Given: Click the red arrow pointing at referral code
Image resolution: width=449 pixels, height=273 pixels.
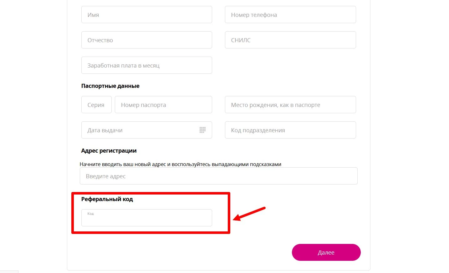Looking at the screenshot, I should pyautogui.click(x=249, y=214).
